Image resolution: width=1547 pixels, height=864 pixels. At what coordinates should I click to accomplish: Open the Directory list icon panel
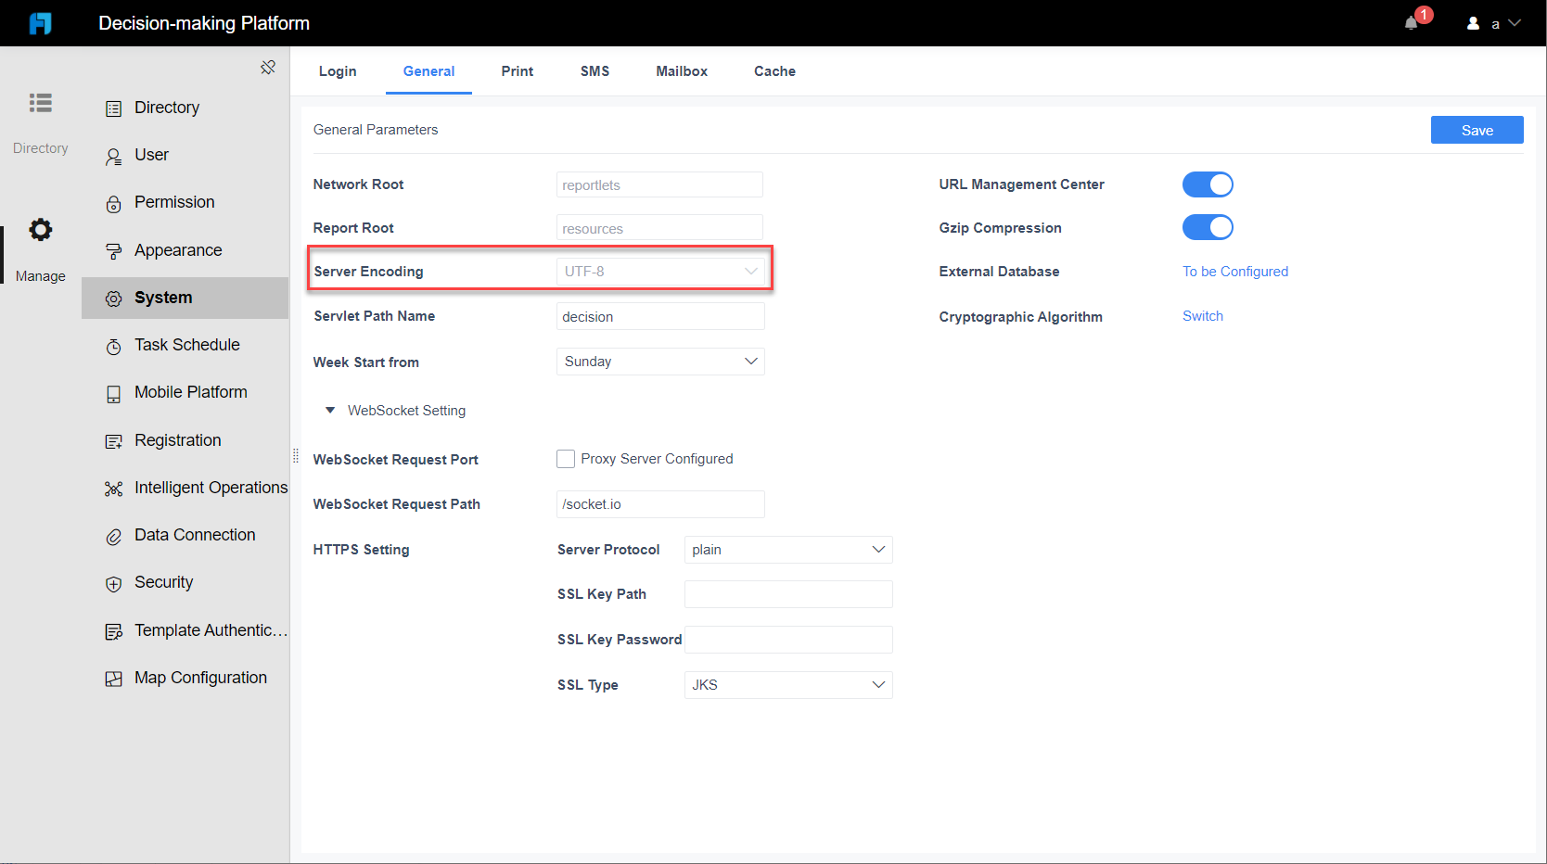point(41,103)
